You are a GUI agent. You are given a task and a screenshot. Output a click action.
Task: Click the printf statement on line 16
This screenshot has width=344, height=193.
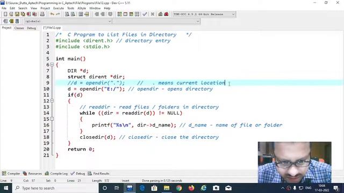pos(134,125)
